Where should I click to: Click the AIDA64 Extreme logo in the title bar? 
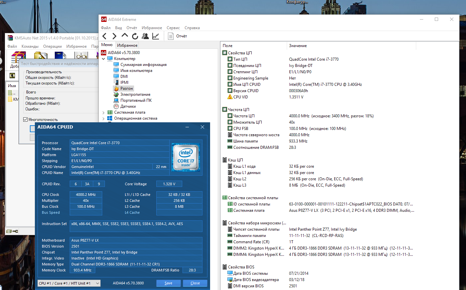click(104, 19)
